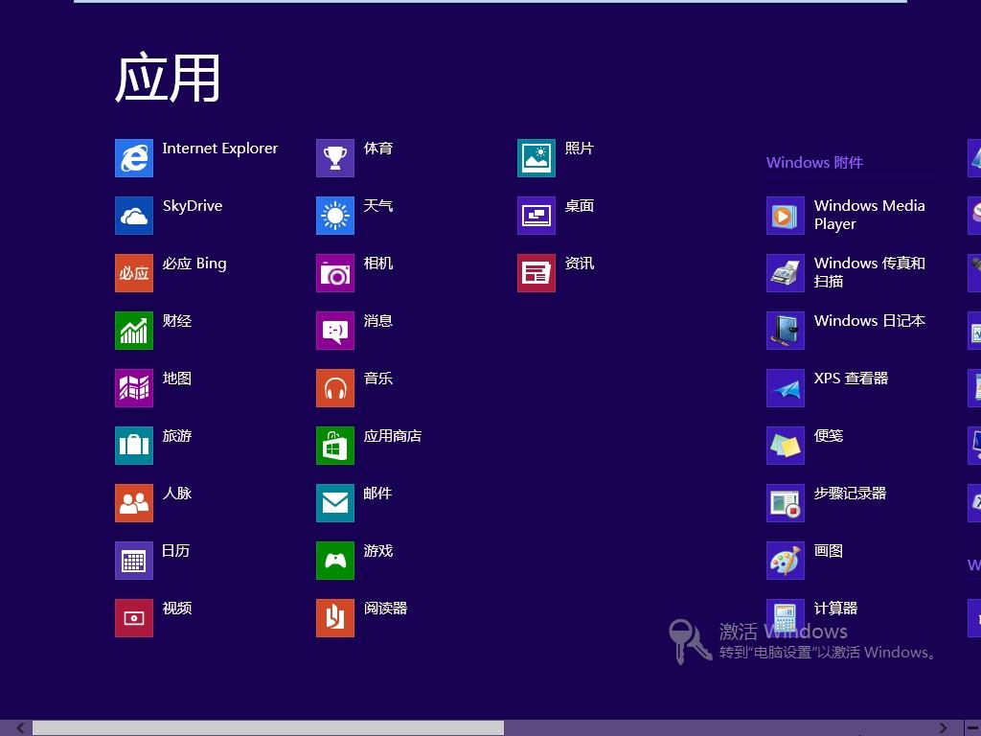The height and width of the screenshot is (736, 981).
Task: Open the Internet Explorer app icon
Action: coord(134,158)
